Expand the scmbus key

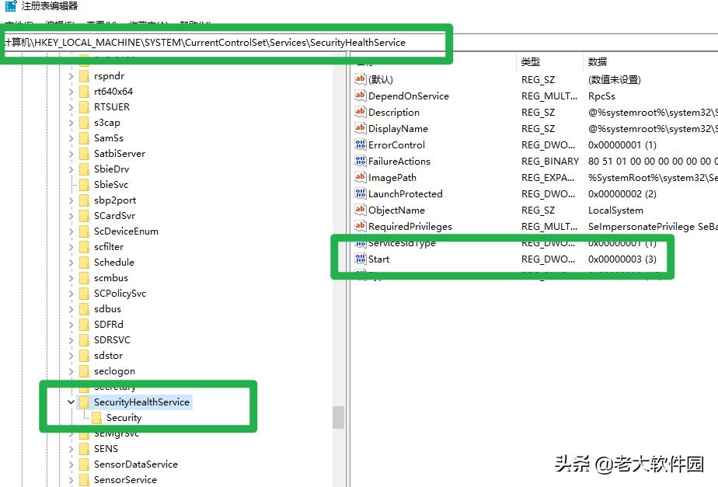click(x=71, y=278)
